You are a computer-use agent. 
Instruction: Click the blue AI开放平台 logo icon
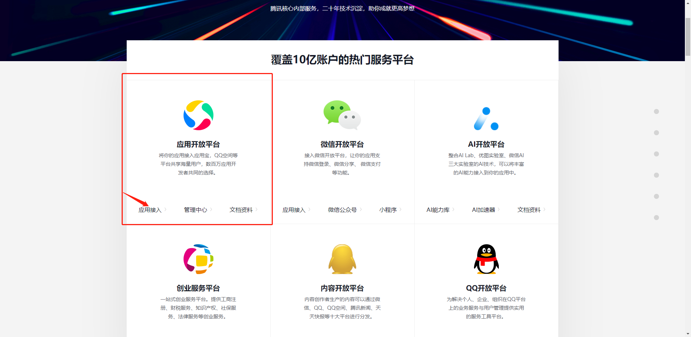486,119
